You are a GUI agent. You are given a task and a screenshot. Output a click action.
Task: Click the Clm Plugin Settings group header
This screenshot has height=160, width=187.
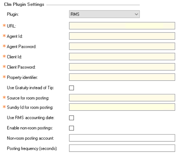coord(24,4)
